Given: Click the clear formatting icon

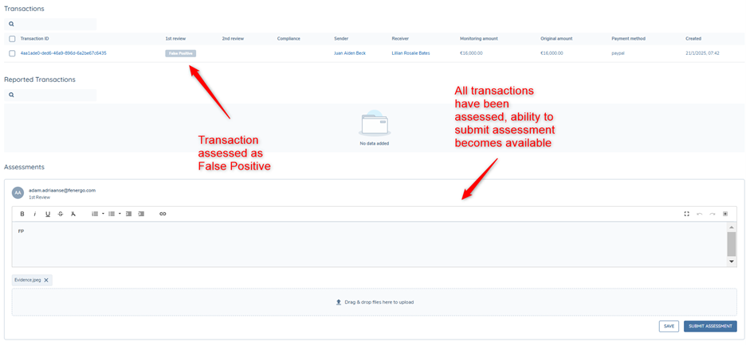Looking at the screenshot, I should (73, 214).
